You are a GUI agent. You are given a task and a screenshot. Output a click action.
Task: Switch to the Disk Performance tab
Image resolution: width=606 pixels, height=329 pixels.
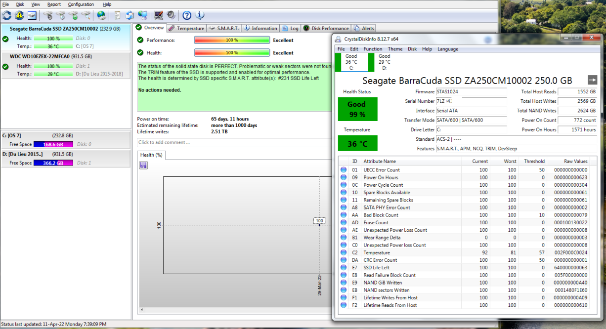coord(326,28)
